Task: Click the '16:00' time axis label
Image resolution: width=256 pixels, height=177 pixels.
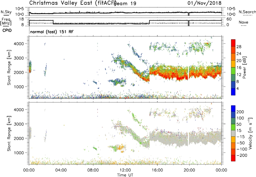Action: pos(157,170)
